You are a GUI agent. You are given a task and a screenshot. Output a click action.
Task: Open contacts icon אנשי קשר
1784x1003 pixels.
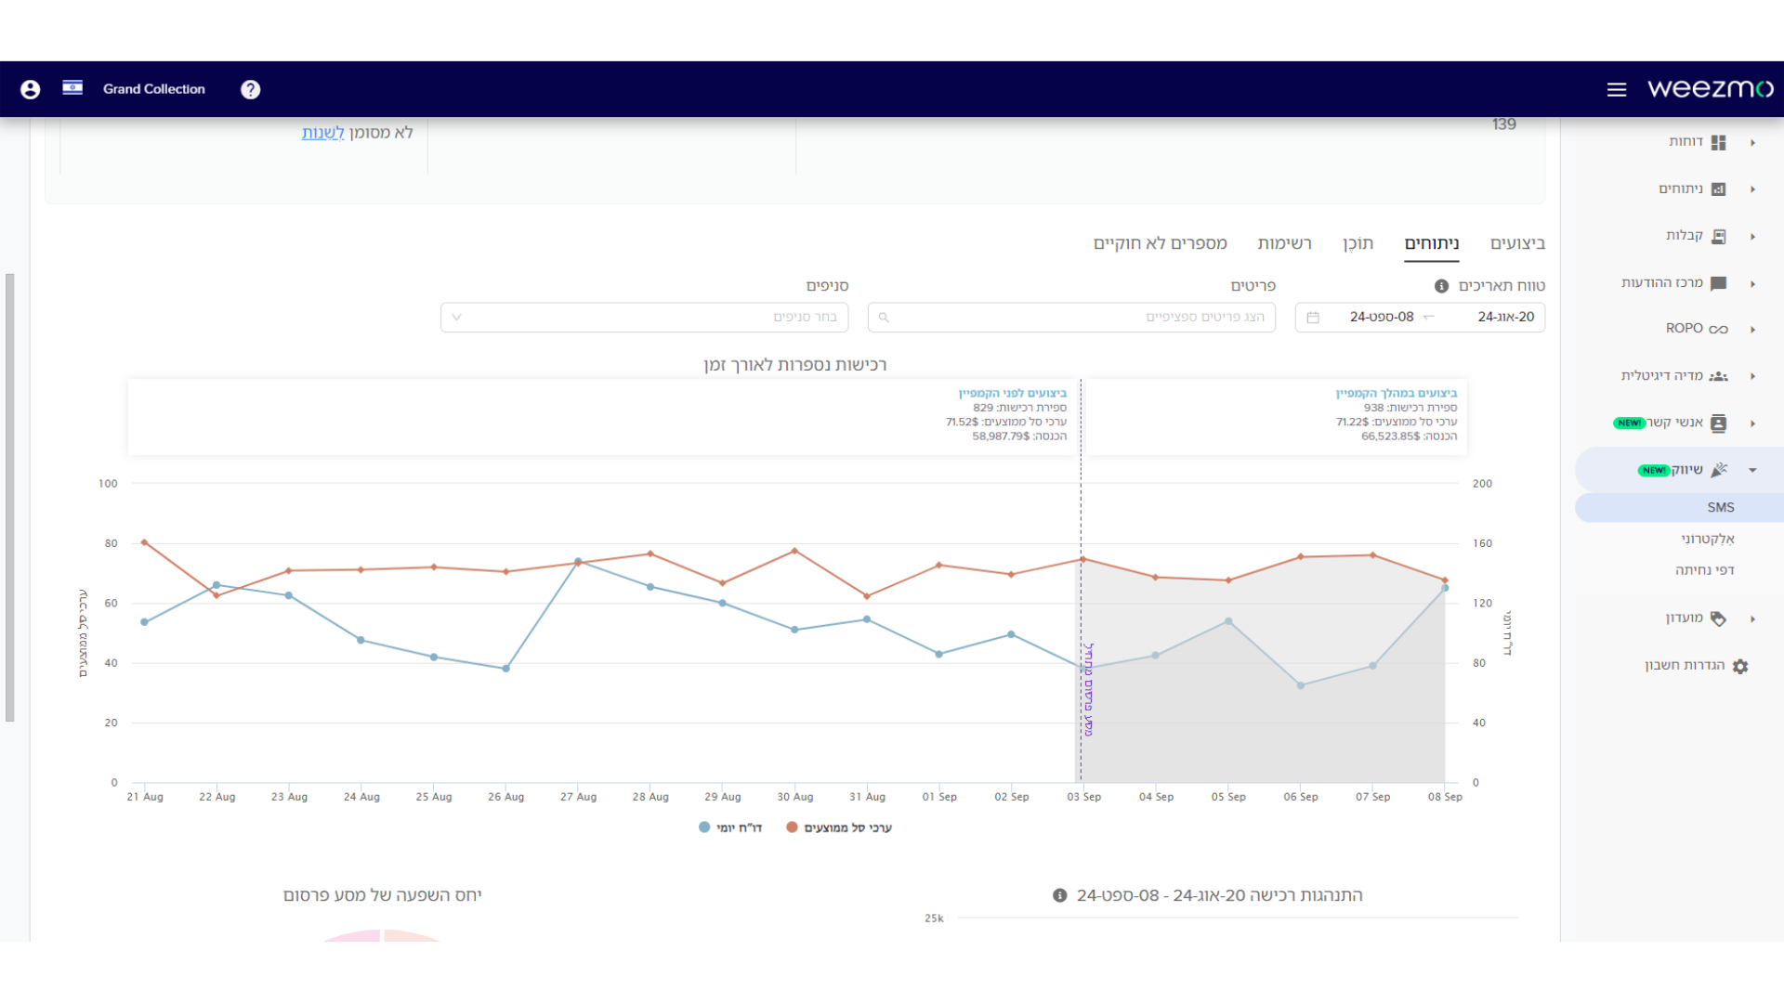[x=1719, y=423]
